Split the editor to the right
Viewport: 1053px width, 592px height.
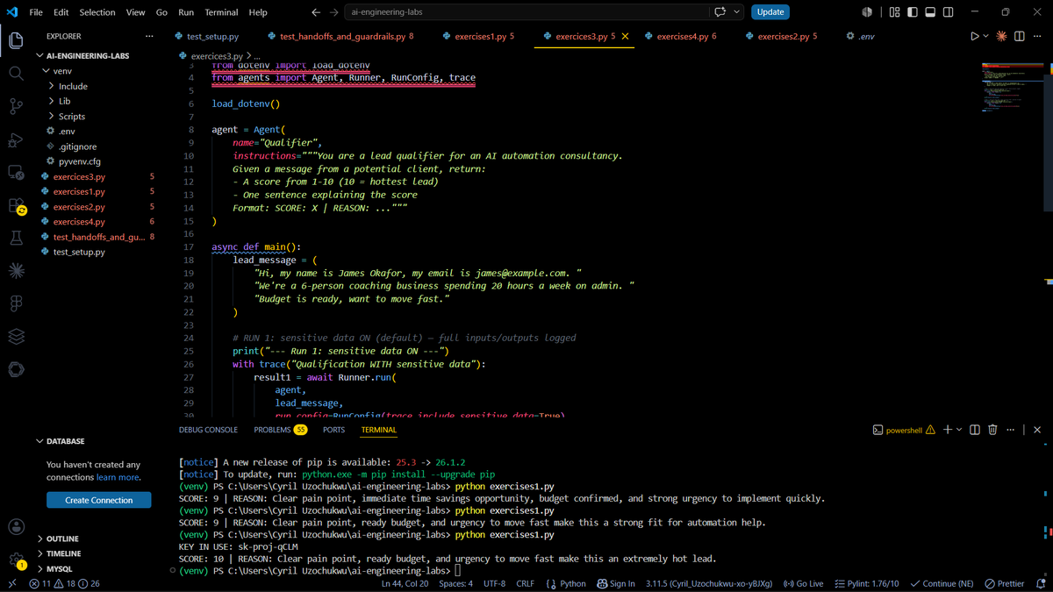1019,36
